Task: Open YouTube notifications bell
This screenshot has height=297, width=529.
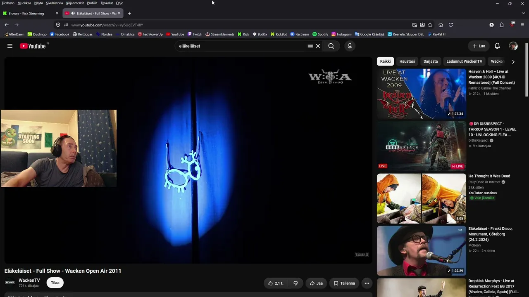Action: pyautogui.click(x=497, y=46)
